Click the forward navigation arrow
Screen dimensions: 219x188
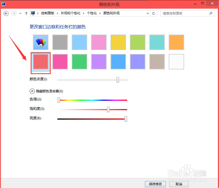tap(13, 13)
